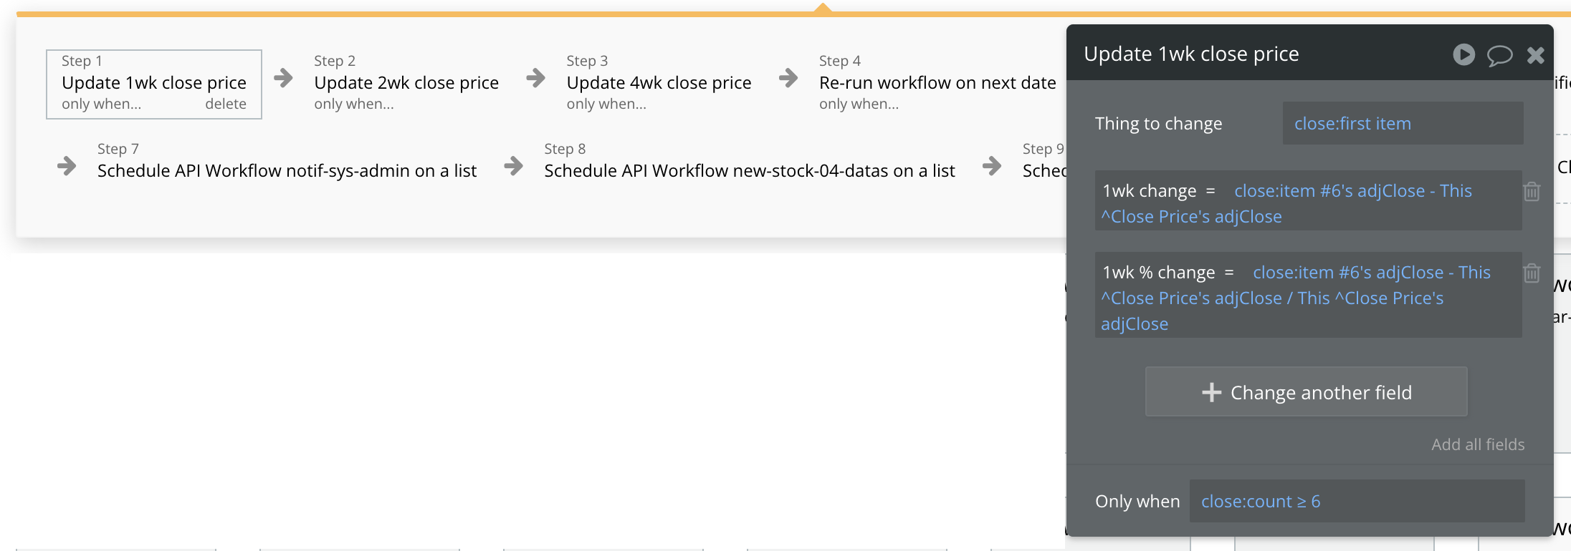Viewport: 1571px width, 551px height.
Task: Delete the 1wk change field via trash icon
Action: click(x=1532, y=192)
